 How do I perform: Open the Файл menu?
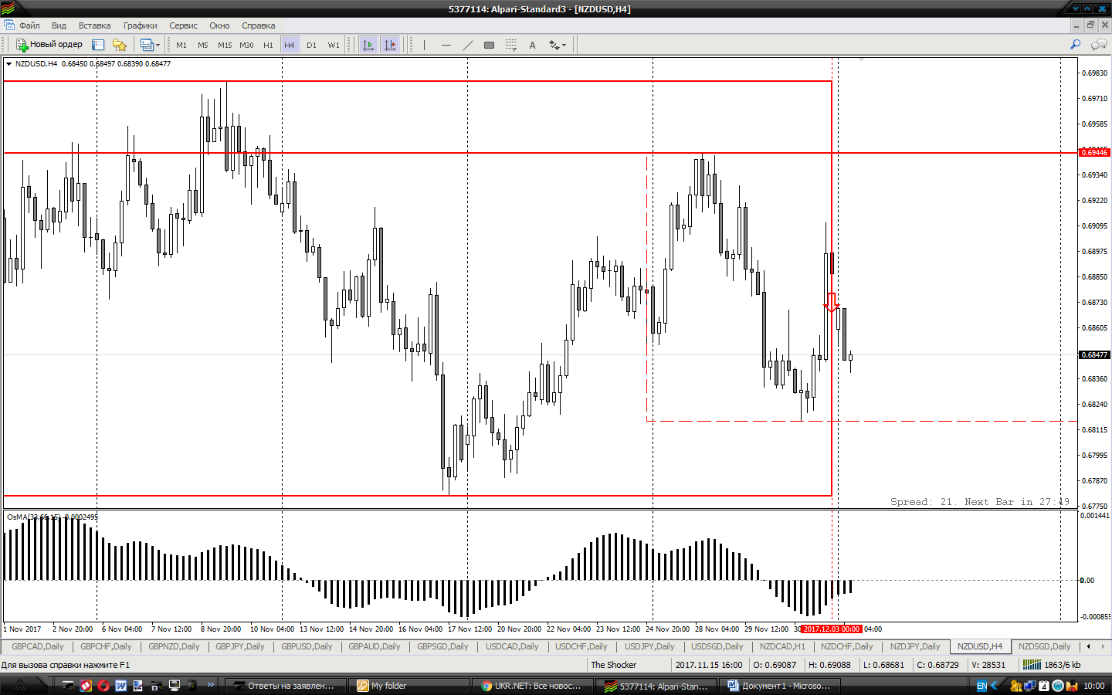29,25
